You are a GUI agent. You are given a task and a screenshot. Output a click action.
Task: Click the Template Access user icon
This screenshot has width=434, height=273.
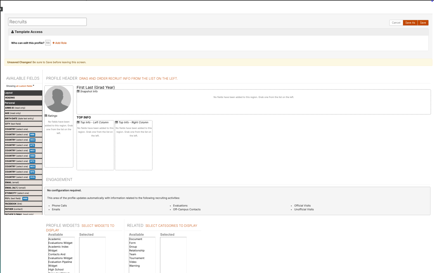pos(12,32)
